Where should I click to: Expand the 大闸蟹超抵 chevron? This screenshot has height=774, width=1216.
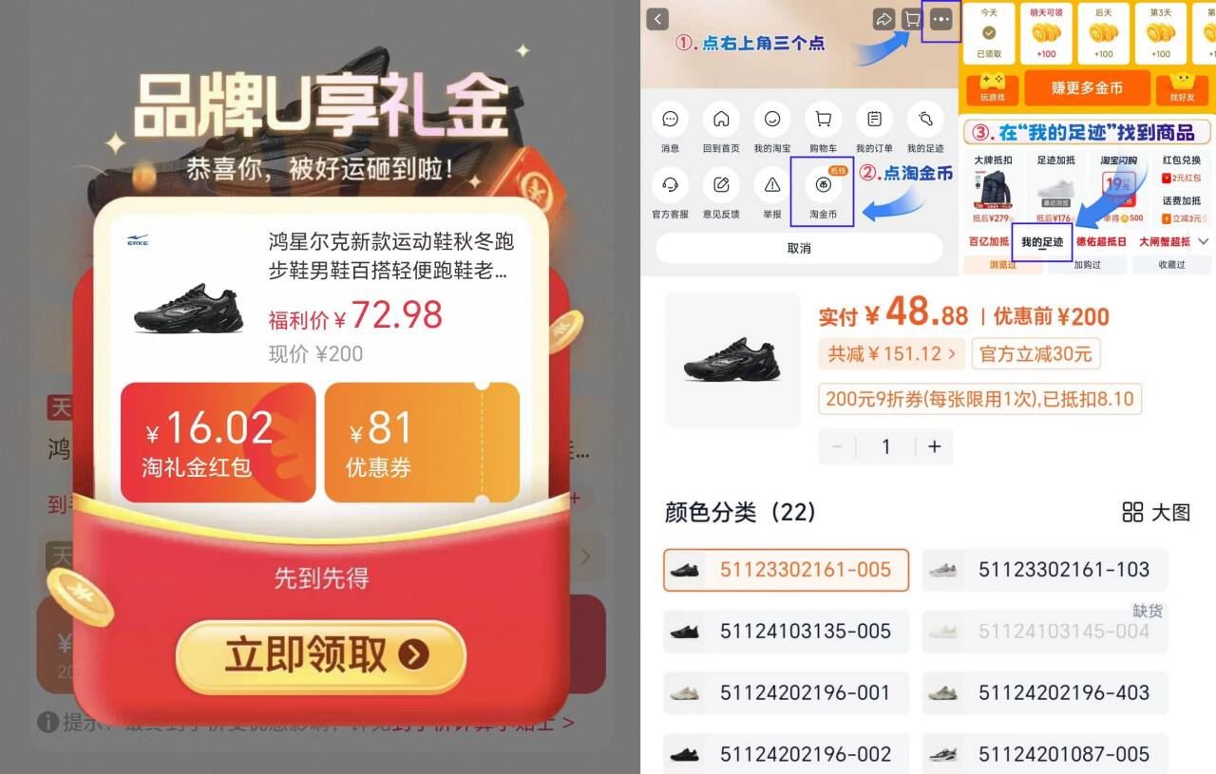[1203, 242]
